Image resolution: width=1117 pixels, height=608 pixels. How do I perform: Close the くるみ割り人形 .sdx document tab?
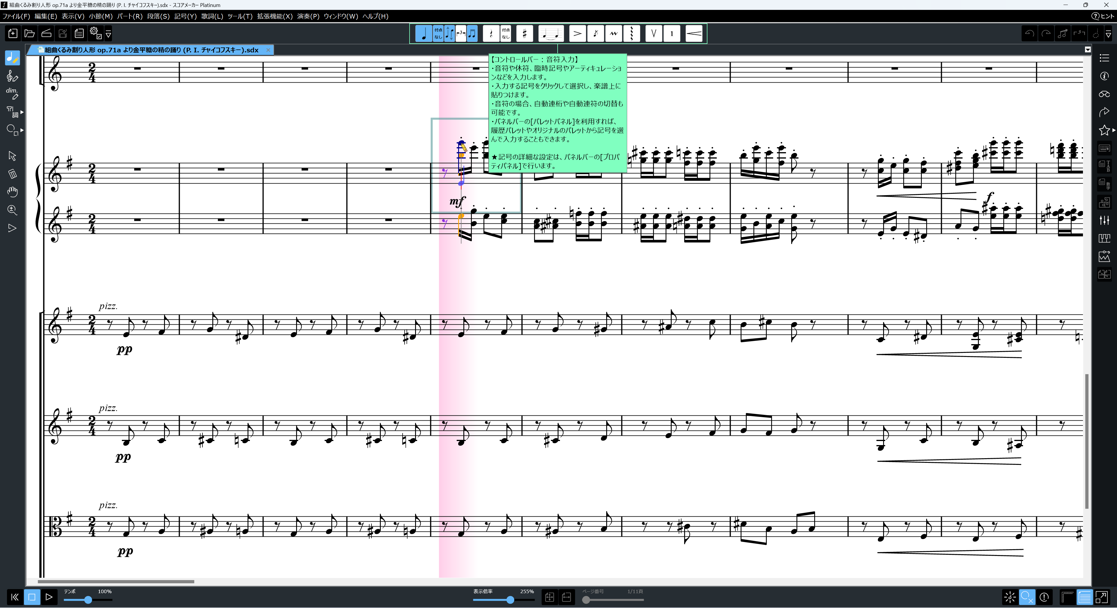click(268, 50)
